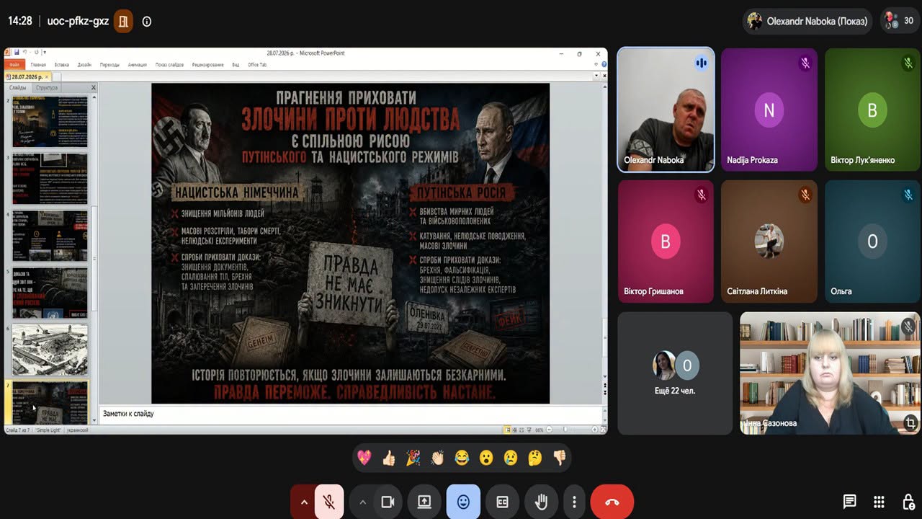This screenshot has width=922, height=519.
Task: Click the save icon in PowerPoint toolbar
Action: 17,52
